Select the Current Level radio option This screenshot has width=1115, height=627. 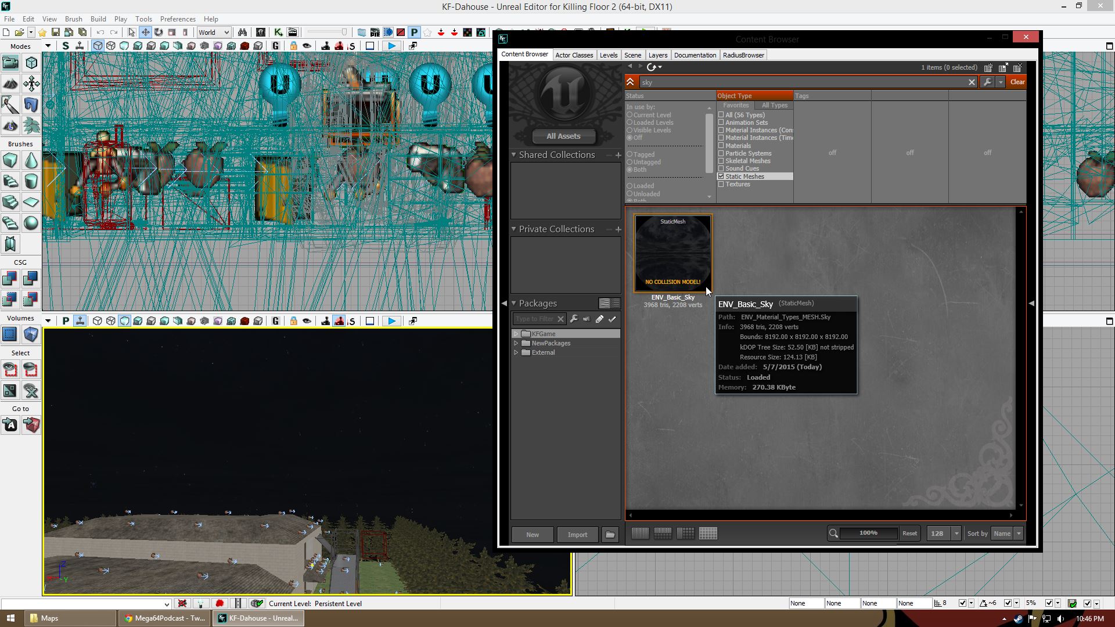click(630, 115)
